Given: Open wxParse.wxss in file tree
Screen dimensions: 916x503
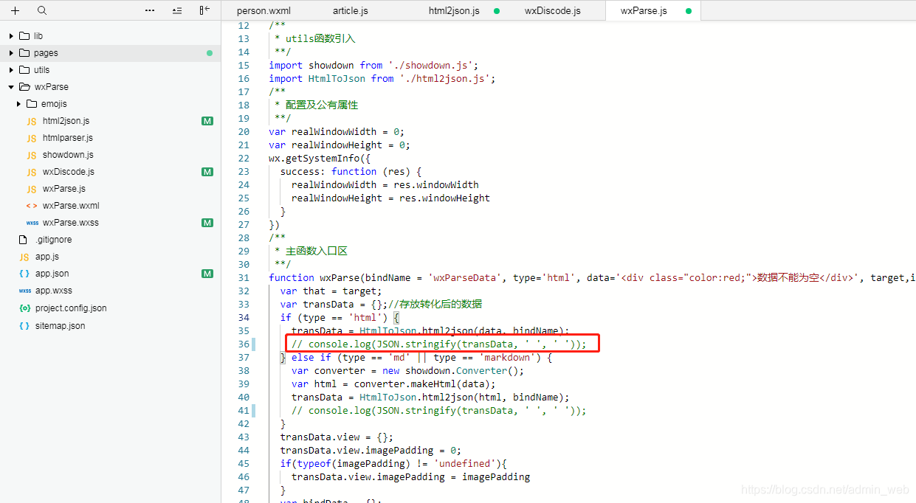Looking at the screenshot, I should tap(71, 223).
